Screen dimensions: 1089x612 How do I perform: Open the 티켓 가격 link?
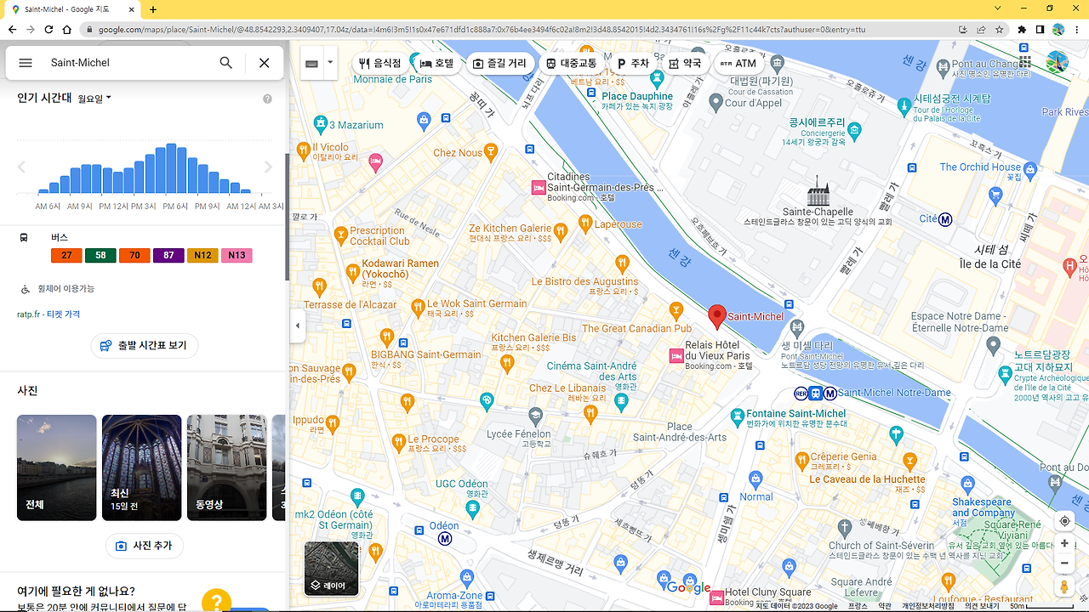tap(63, 314)
